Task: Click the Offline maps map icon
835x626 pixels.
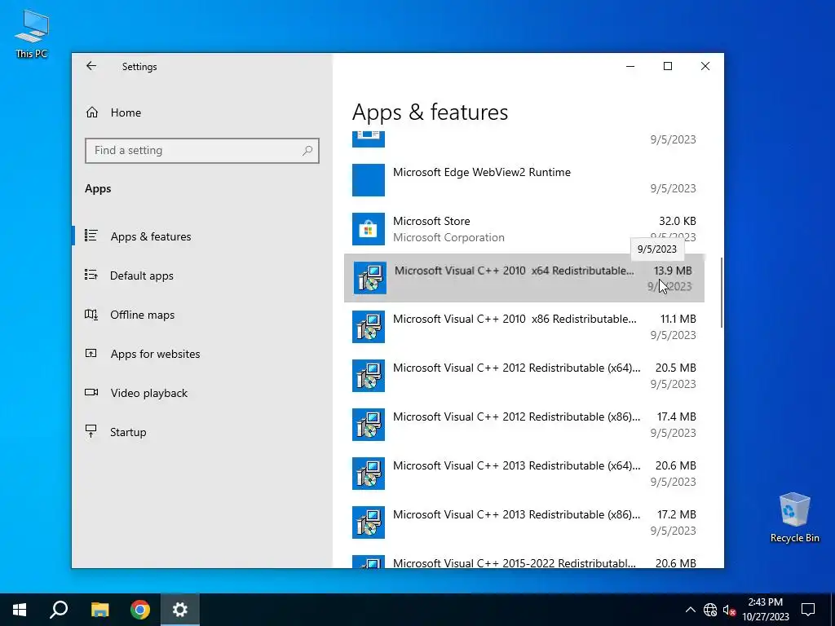Action: pos(91,314)
